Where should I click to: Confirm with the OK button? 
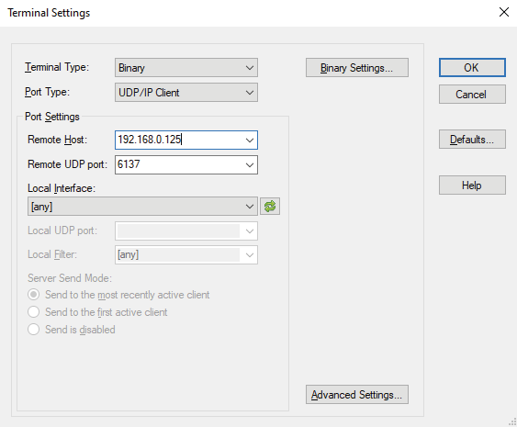click(x=472, y=68)
